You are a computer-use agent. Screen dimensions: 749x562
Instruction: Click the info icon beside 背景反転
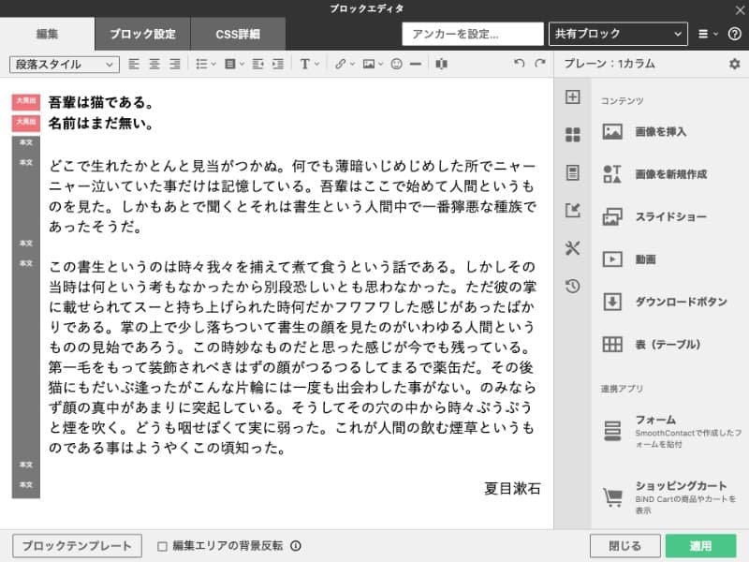296,545
